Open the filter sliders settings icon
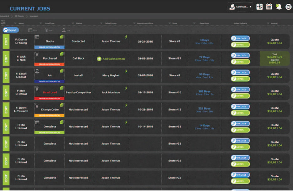 (3, 22)
